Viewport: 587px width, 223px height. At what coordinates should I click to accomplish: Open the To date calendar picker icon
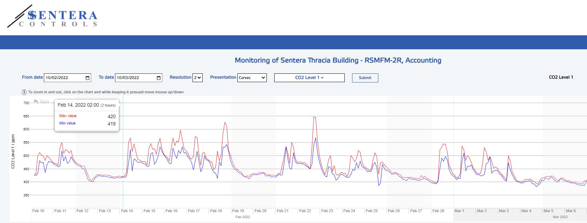(x=158, y=78)
